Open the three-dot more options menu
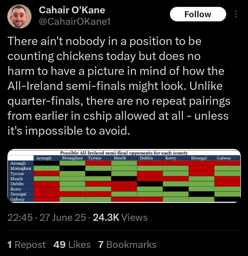The width and height of the screenshot is (248, 256). pyautogui.click(x=235, y=14)
